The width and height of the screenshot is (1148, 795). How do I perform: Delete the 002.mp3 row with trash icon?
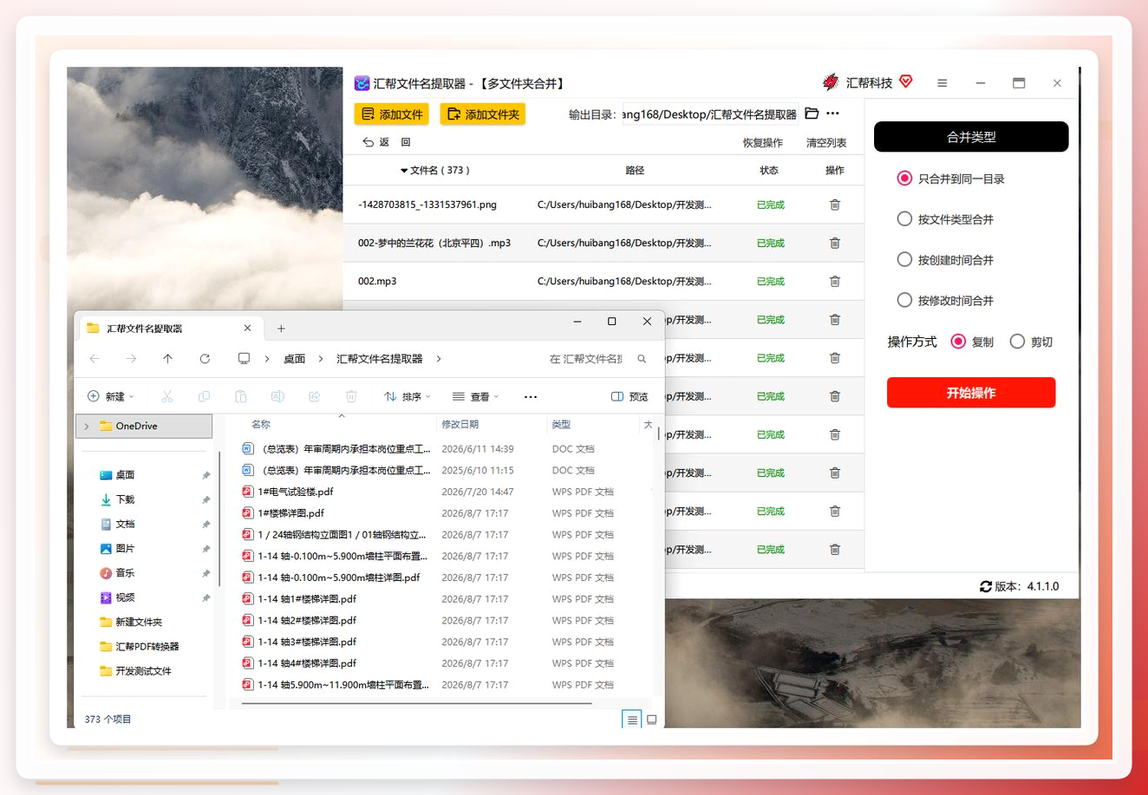[834, 281]
